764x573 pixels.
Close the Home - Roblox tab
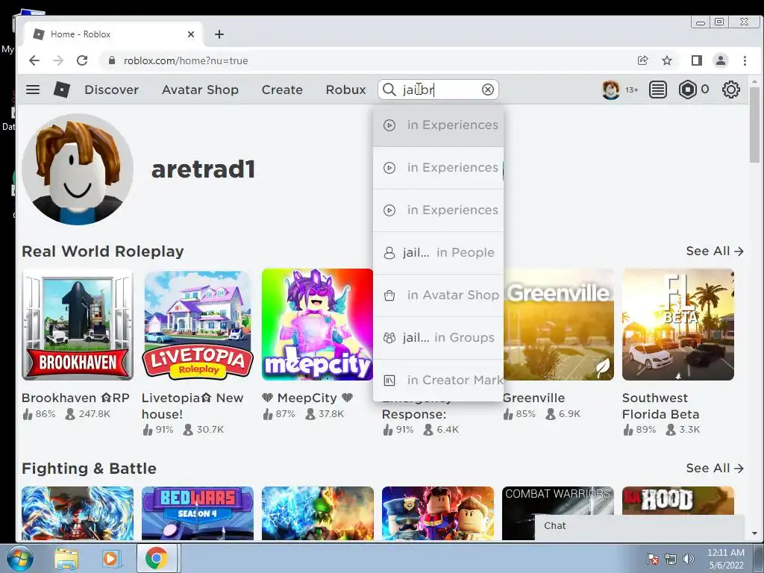(x=191, y=34)
